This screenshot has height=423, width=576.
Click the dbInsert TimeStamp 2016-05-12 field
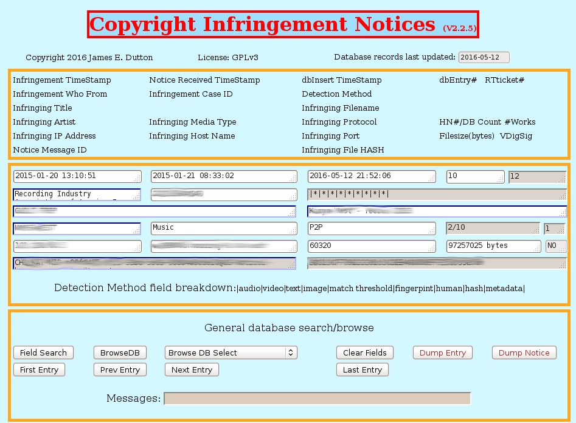(x=371, y=176)
